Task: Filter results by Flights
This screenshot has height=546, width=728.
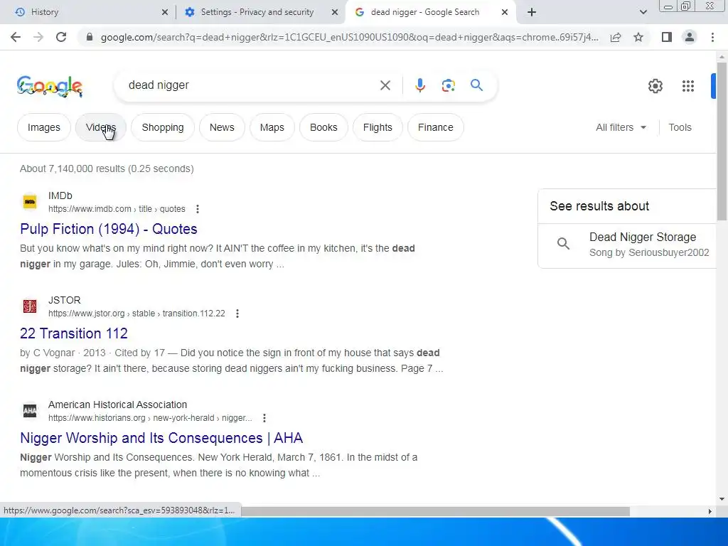Action: pyautogui.click(x=378, y=127)
